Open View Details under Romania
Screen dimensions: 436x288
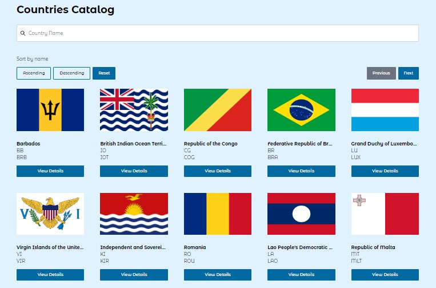point(217,275)
